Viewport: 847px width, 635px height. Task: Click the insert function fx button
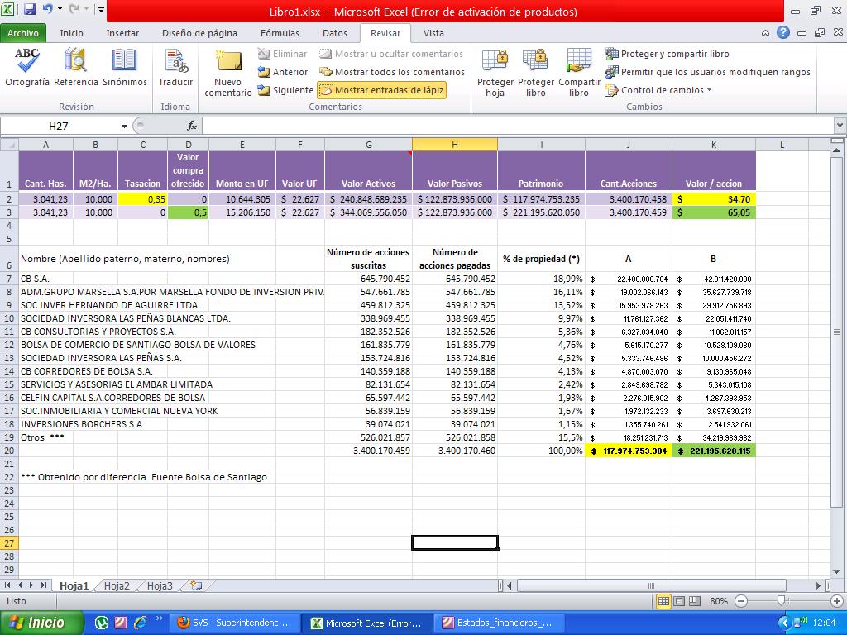point(191,126)
